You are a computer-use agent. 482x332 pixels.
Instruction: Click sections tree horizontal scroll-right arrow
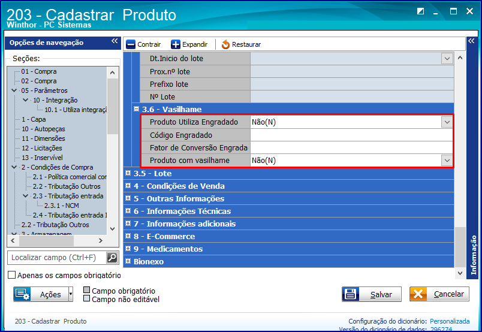101,241
